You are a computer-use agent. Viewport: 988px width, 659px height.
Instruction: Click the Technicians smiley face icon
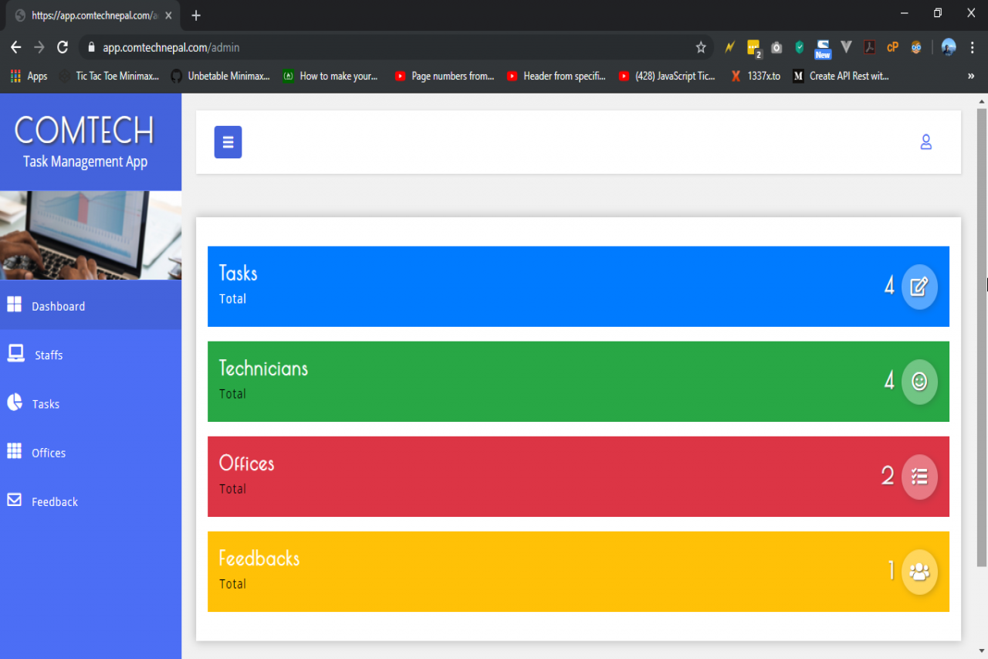pos(919,382)
